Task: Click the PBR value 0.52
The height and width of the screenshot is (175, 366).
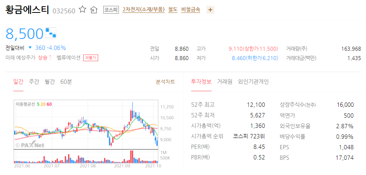Action: click(259, 157)
